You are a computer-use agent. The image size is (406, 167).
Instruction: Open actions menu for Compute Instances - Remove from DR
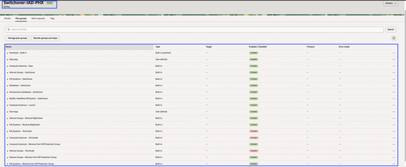(x=394, y=144)
